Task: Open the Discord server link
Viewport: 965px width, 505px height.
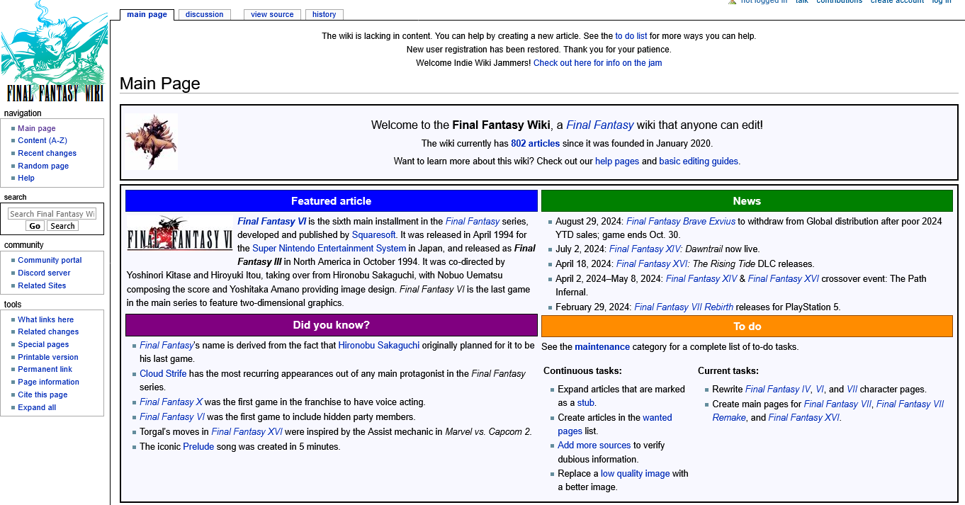Action: 44,273
